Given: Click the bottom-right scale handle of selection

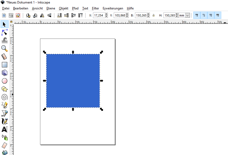Looking at the screenshot, I should tap(101, 109).
